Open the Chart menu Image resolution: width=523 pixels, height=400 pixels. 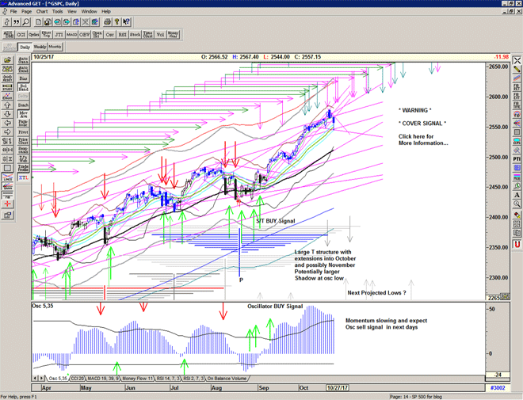(x=42, y=12)
